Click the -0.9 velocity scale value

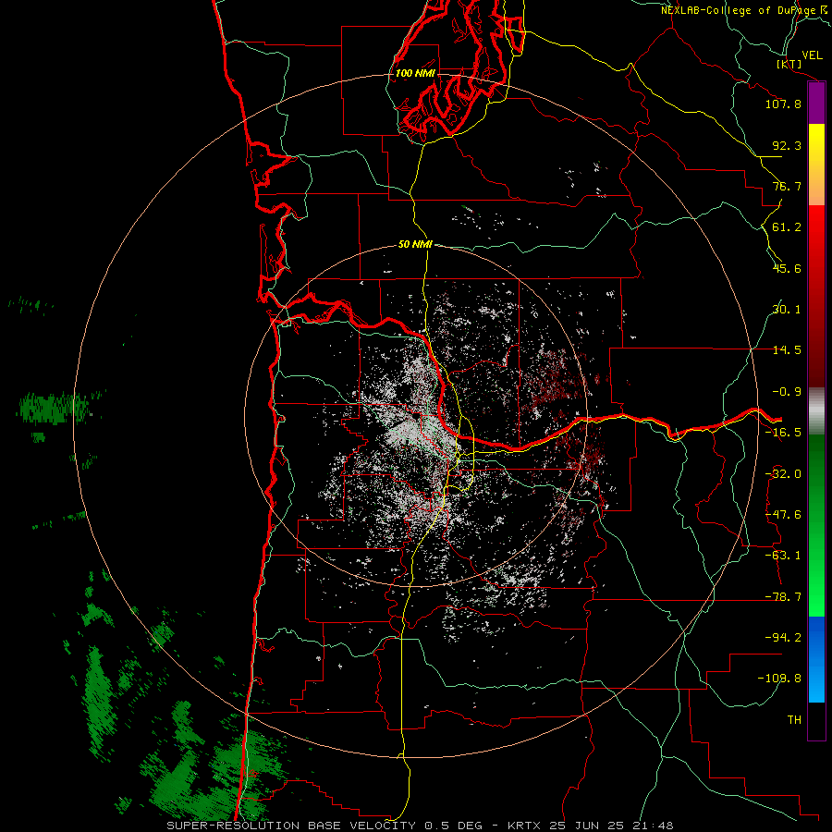coord(787,392)
